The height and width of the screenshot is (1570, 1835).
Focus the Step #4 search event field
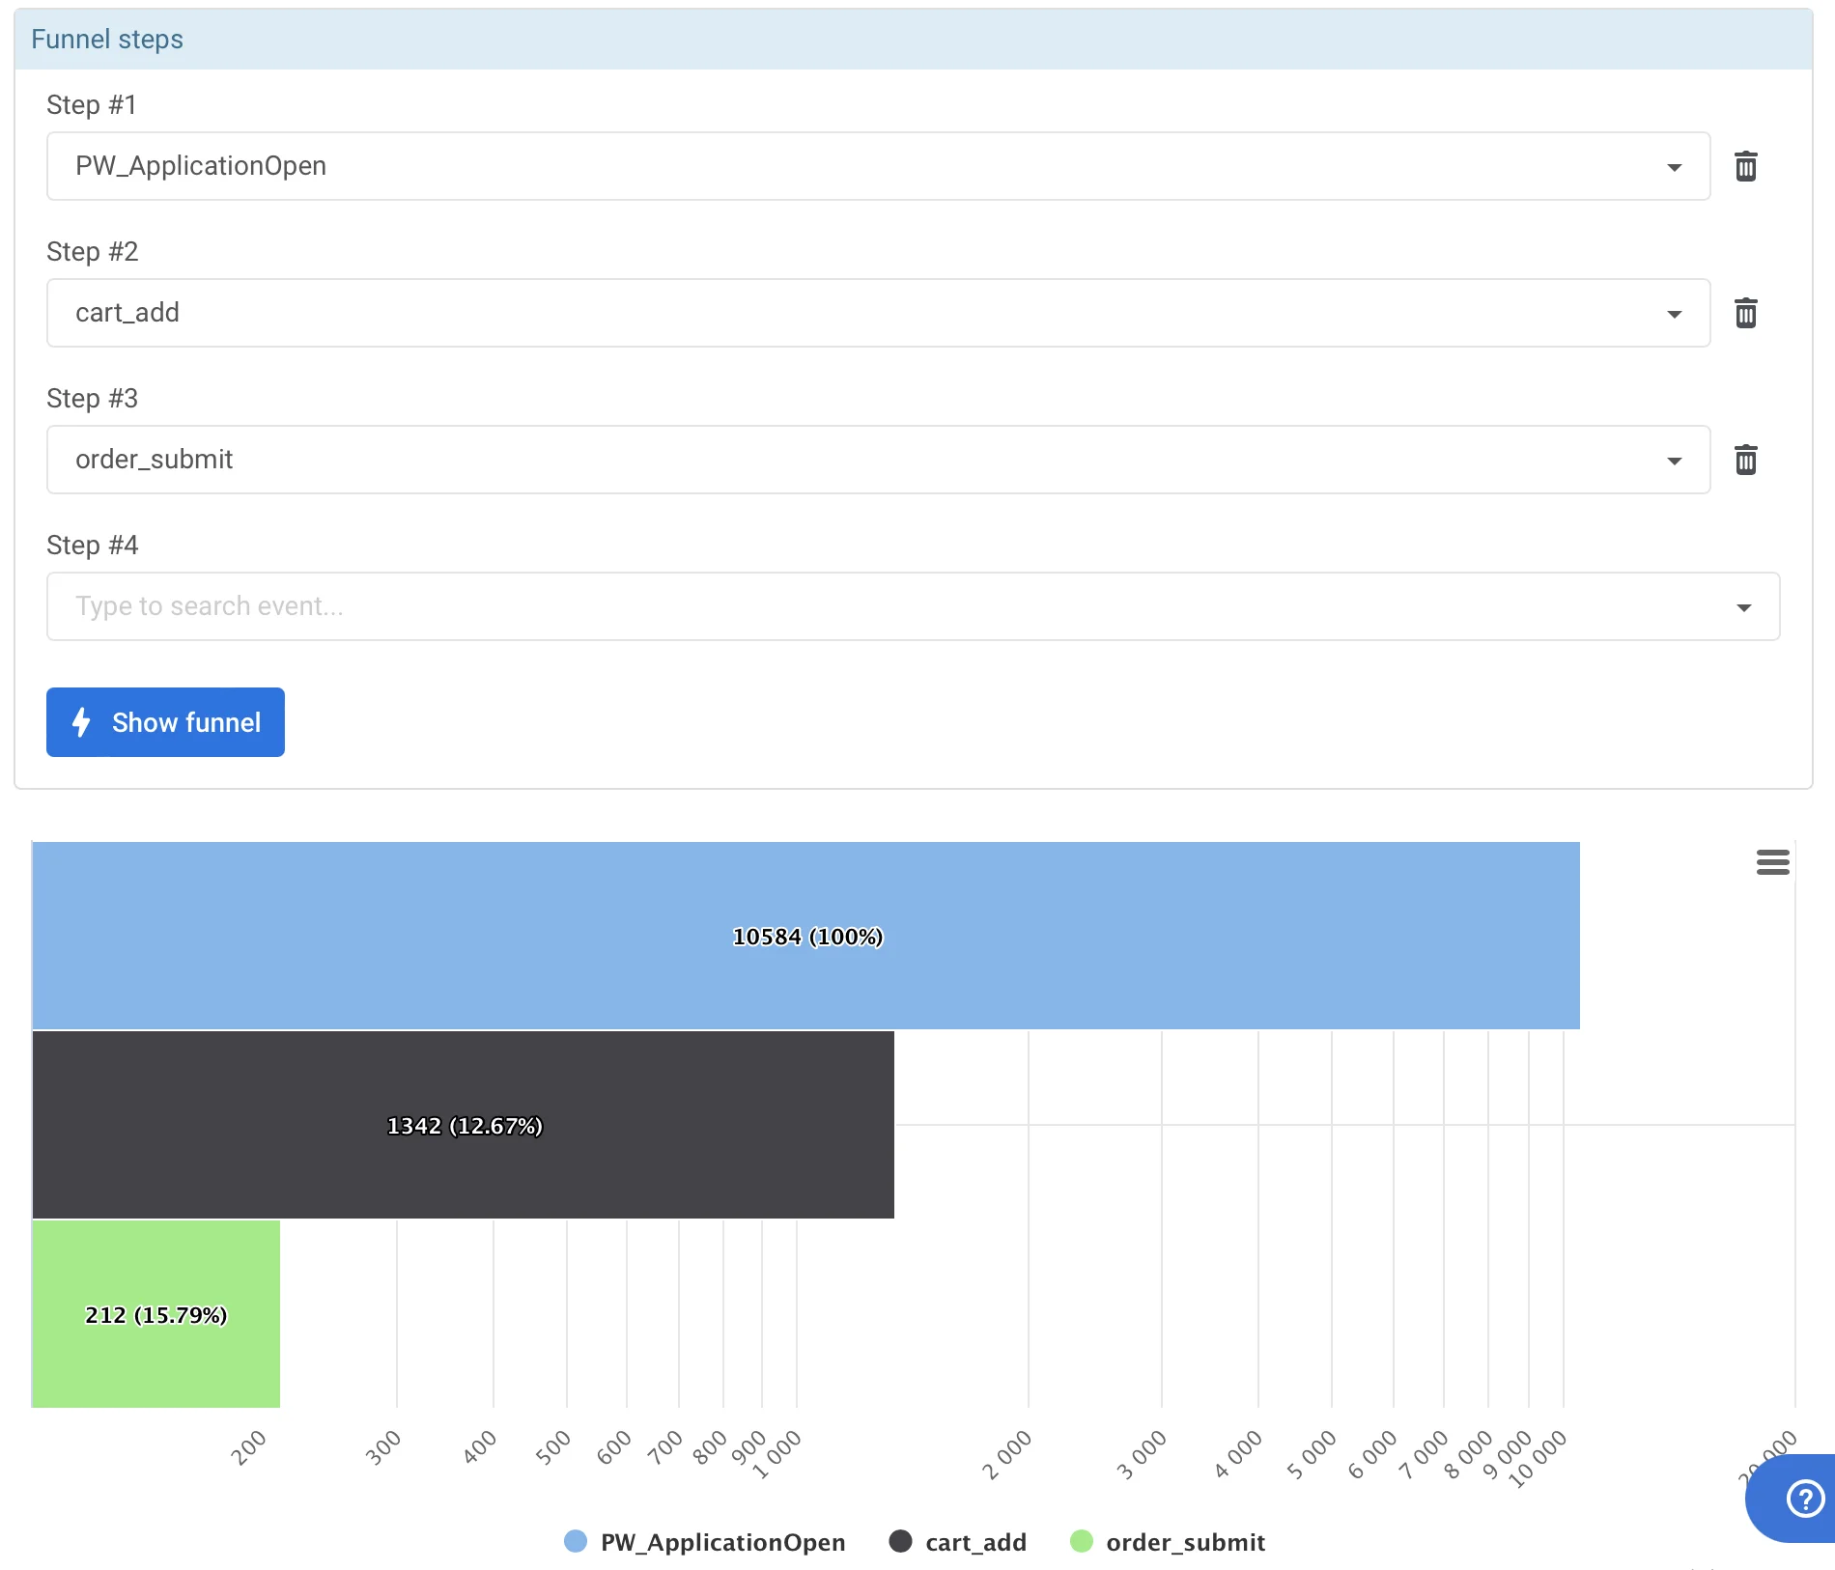(869, 606)
